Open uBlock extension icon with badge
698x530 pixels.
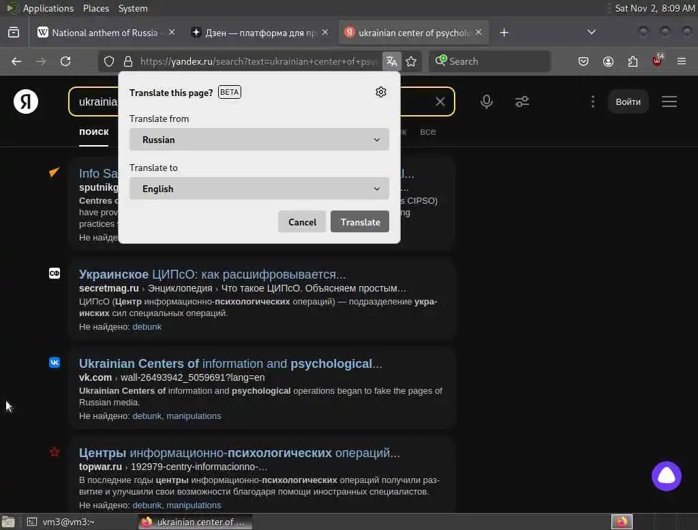point(658,60)
